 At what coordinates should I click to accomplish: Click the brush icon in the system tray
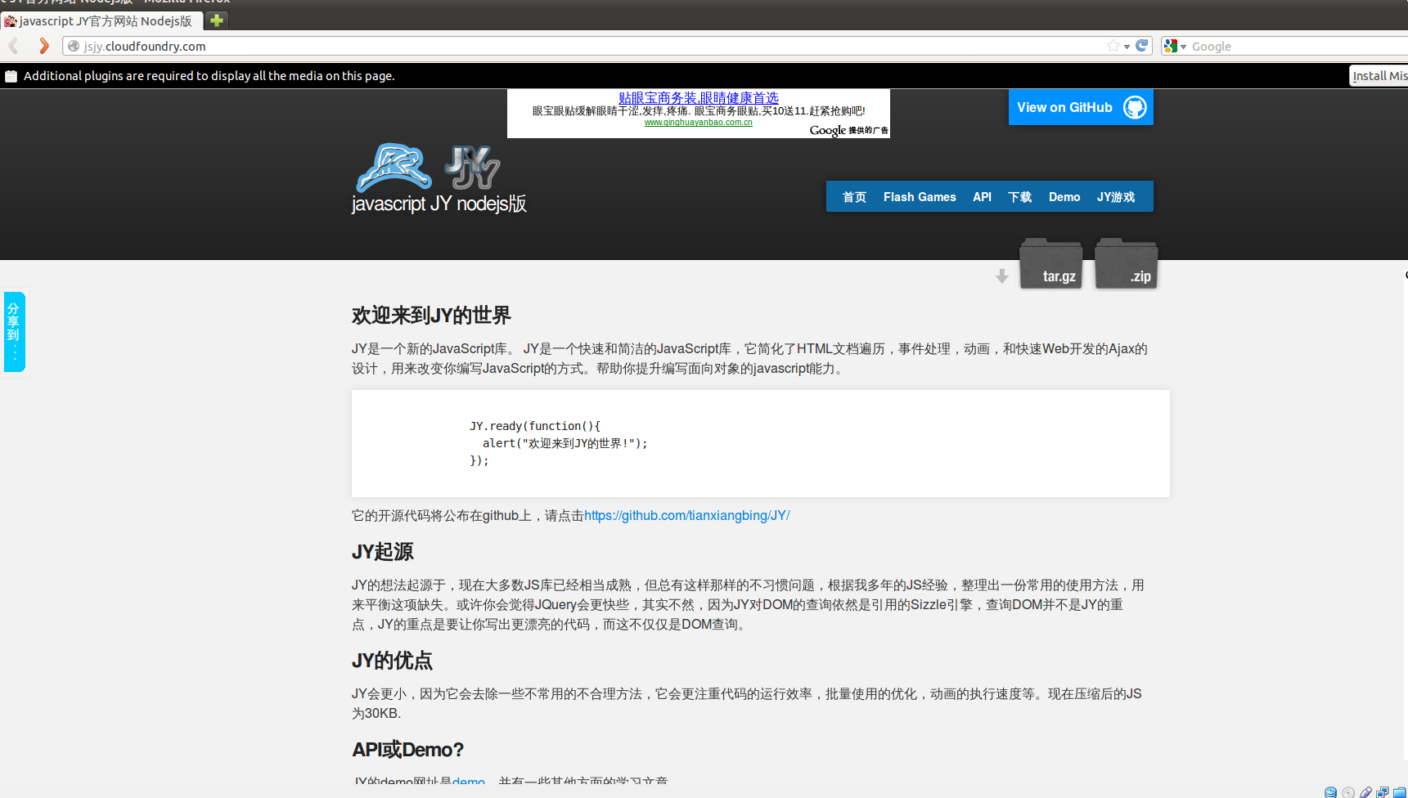pyautogui.click(x=1365, y=791)
